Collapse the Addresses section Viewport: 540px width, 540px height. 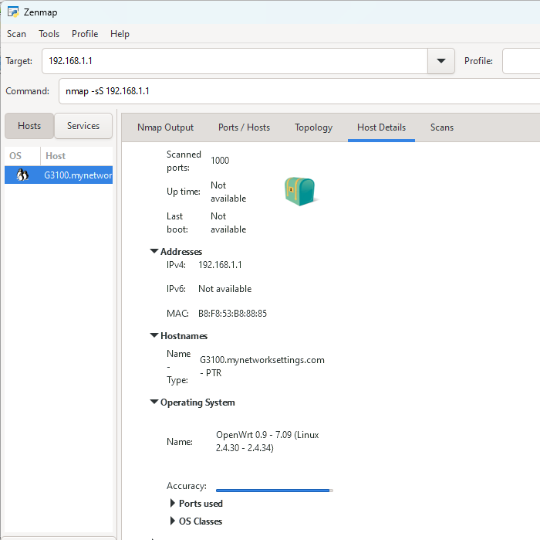pyautogui.click(x=154, y=251)
